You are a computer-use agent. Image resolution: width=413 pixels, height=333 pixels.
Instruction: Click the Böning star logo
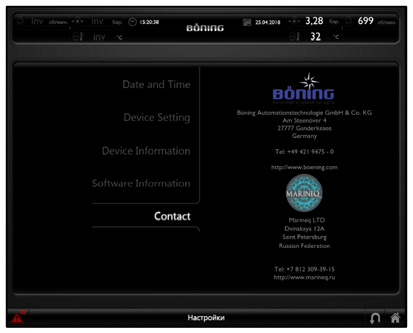click(x=304, y=87)
